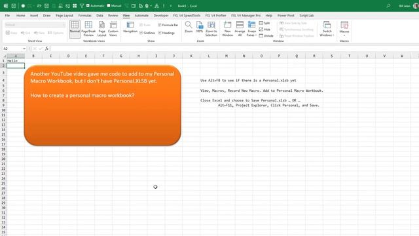Switch to Page Layout view

[102, 29]
